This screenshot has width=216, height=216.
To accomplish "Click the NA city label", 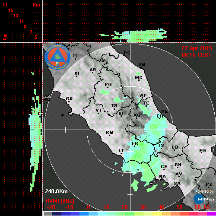I will (162, 177).
